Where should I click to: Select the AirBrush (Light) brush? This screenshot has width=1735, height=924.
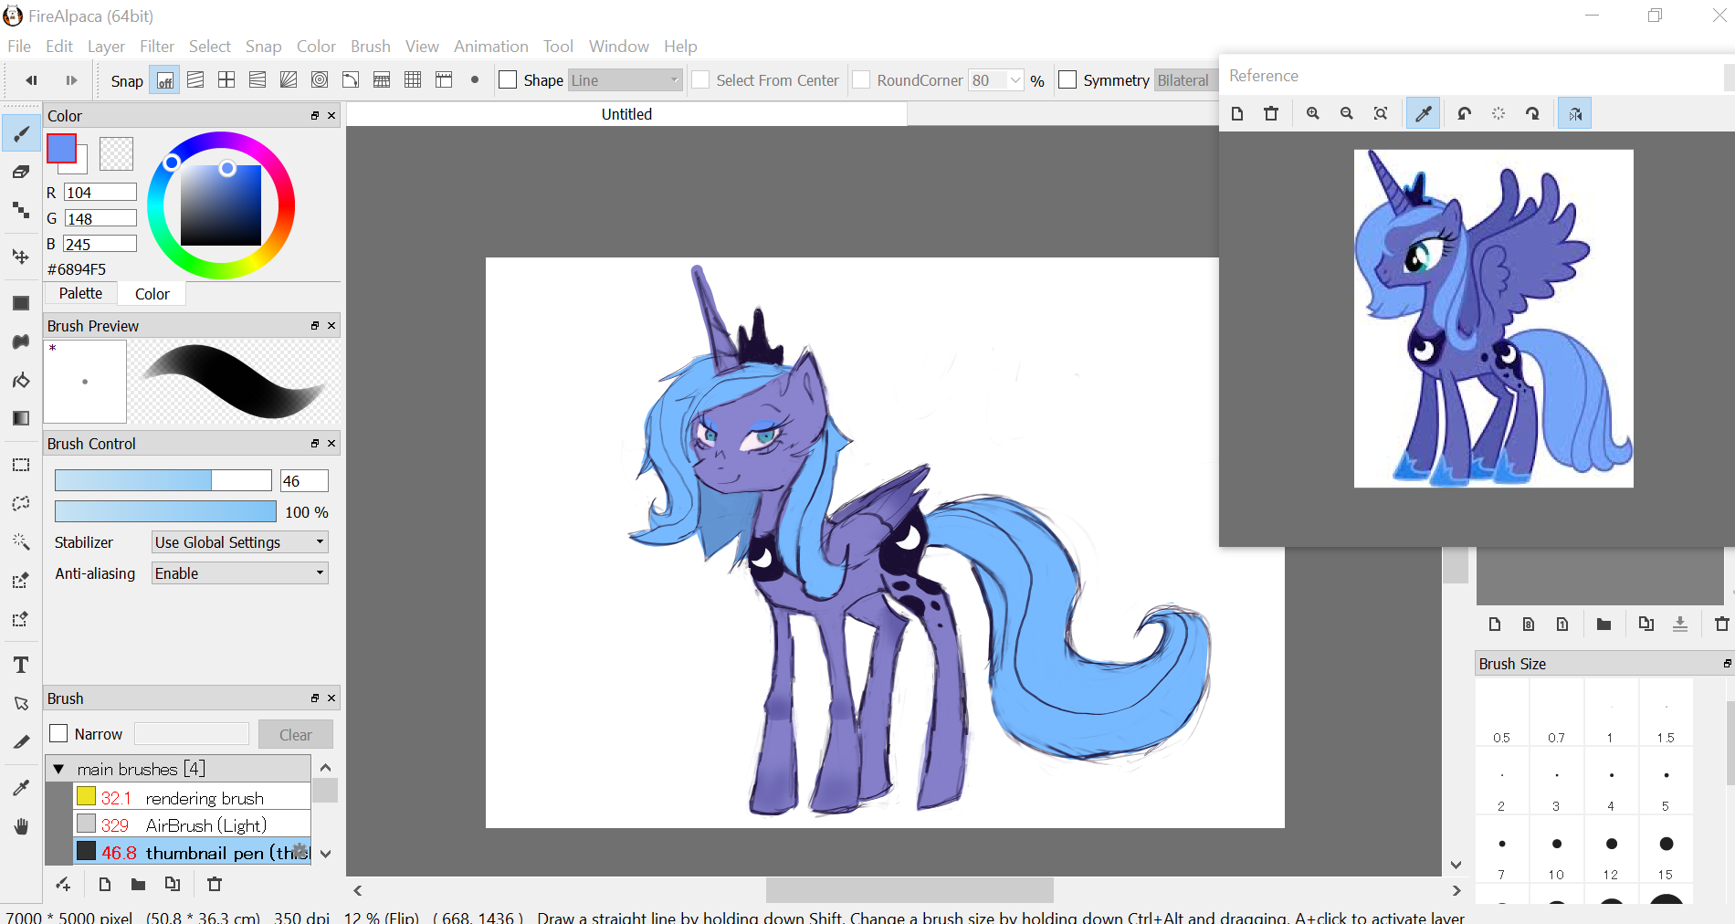[x=193, y=824]
